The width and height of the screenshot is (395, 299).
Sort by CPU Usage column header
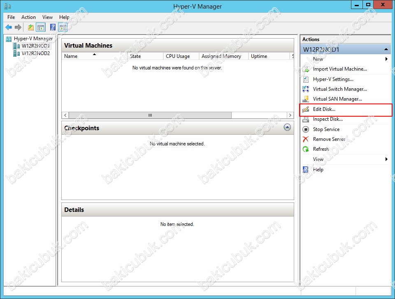click(x=181, y=56)
